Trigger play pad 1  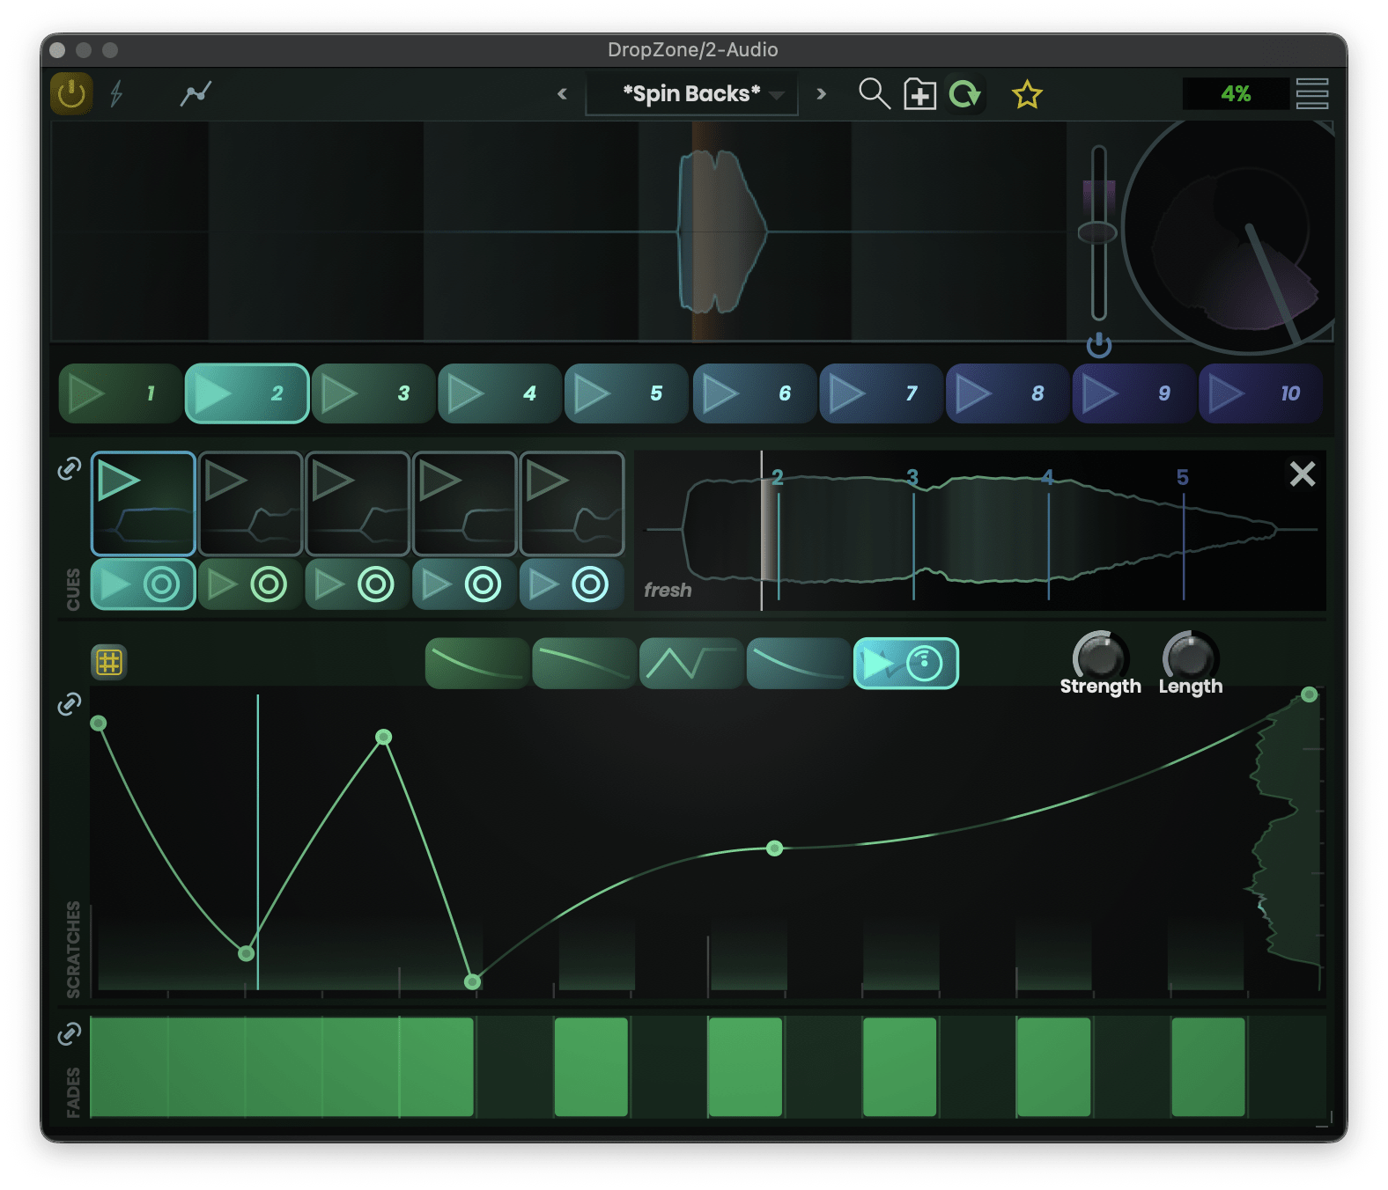pos(121,393)
